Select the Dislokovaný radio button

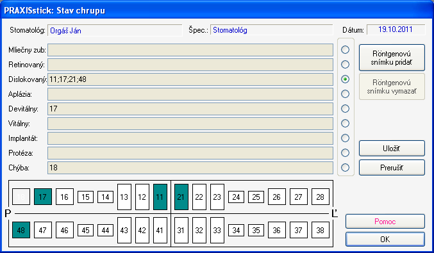(x=345, y=79)
